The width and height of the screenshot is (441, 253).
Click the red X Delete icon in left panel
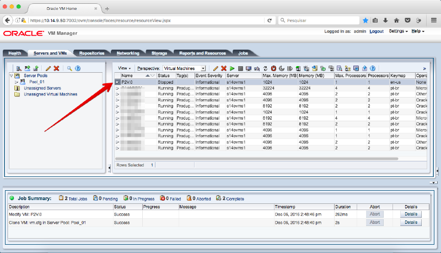pyautogui.click(x=56, y=68)
